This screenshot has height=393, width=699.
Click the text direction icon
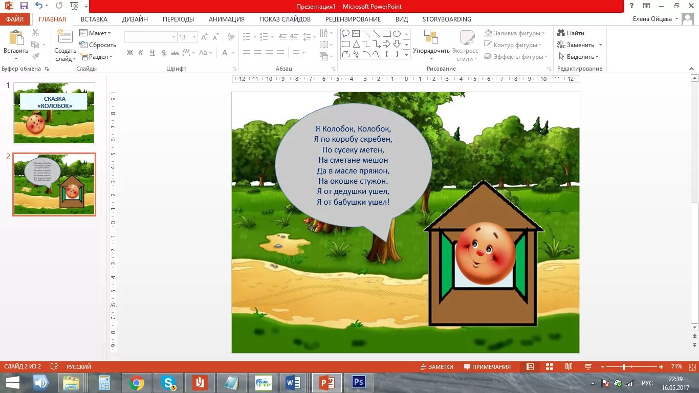(325, 33)
